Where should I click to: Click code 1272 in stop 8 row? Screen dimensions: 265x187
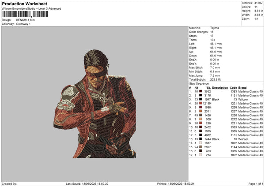click(234, 120)
